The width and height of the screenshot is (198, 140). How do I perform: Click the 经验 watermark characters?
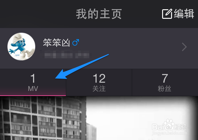pyautogui.click(x=180, y=127)
